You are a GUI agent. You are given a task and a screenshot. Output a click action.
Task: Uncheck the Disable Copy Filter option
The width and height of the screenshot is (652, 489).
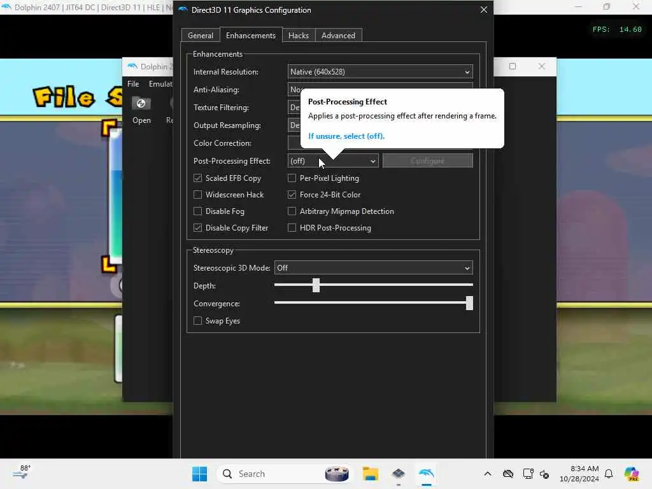click(x=197, y=228)
